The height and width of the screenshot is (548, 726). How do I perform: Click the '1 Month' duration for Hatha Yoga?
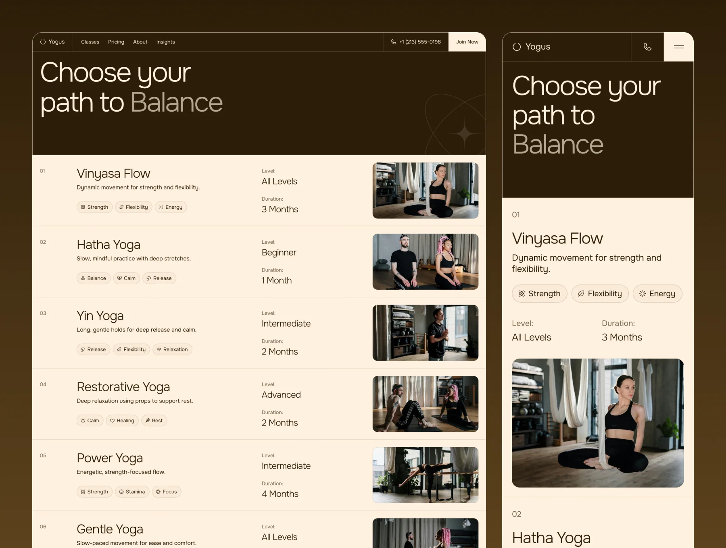(x=277, y=280)
